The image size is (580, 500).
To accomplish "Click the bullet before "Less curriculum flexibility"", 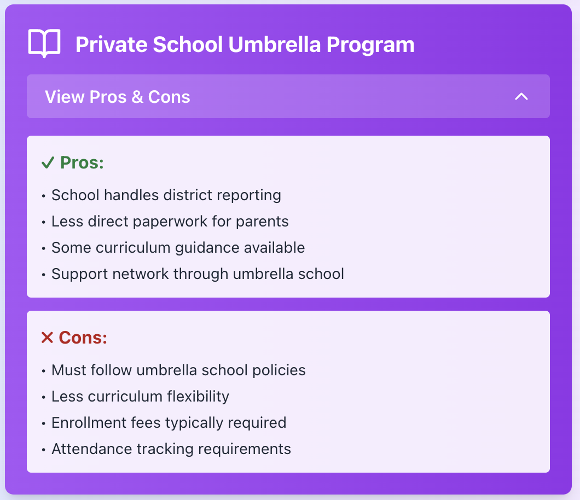I will pyautogui.click(x=43, y=397).
